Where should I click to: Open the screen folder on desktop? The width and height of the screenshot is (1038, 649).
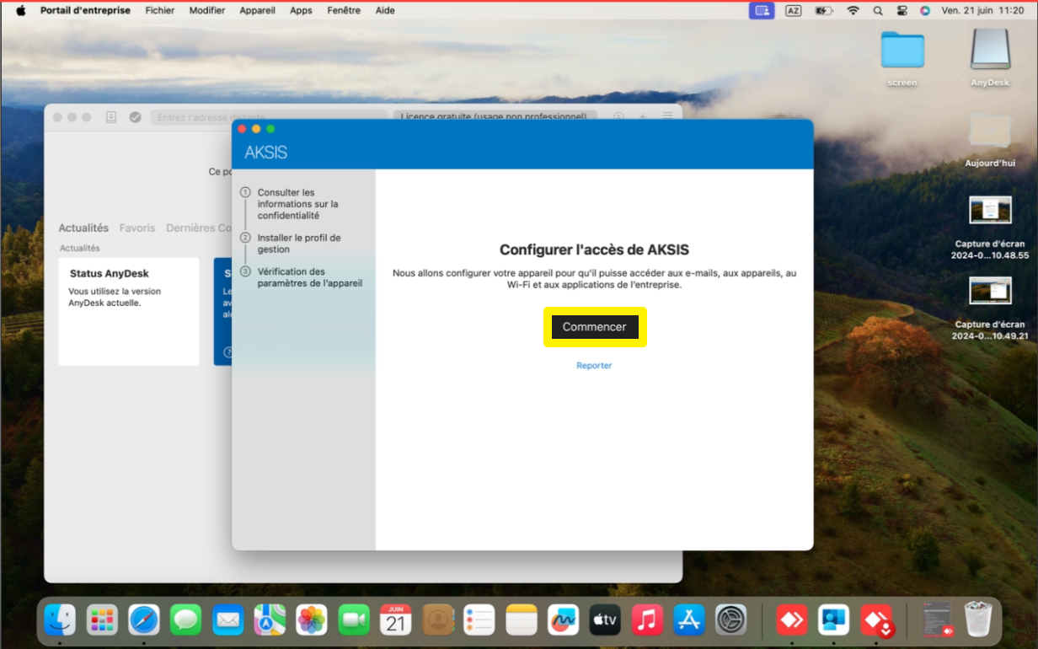(902, 58)
